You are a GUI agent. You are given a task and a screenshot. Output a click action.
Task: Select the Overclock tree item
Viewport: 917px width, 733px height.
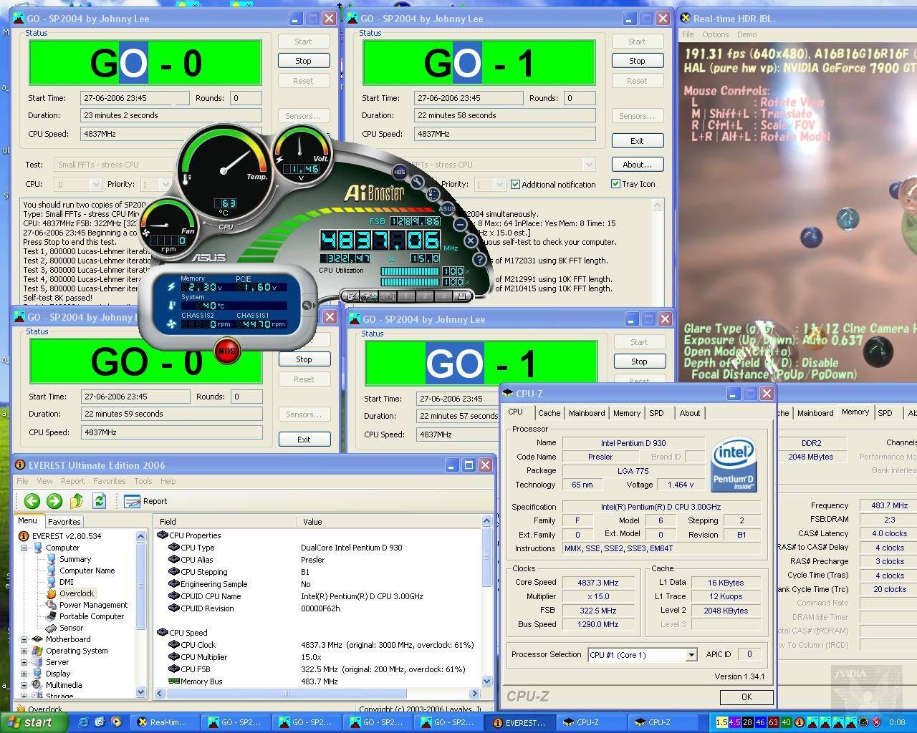coord(77,593)
